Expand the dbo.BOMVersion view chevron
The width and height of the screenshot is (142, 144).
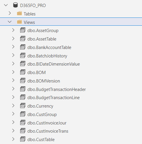(13, 80)
